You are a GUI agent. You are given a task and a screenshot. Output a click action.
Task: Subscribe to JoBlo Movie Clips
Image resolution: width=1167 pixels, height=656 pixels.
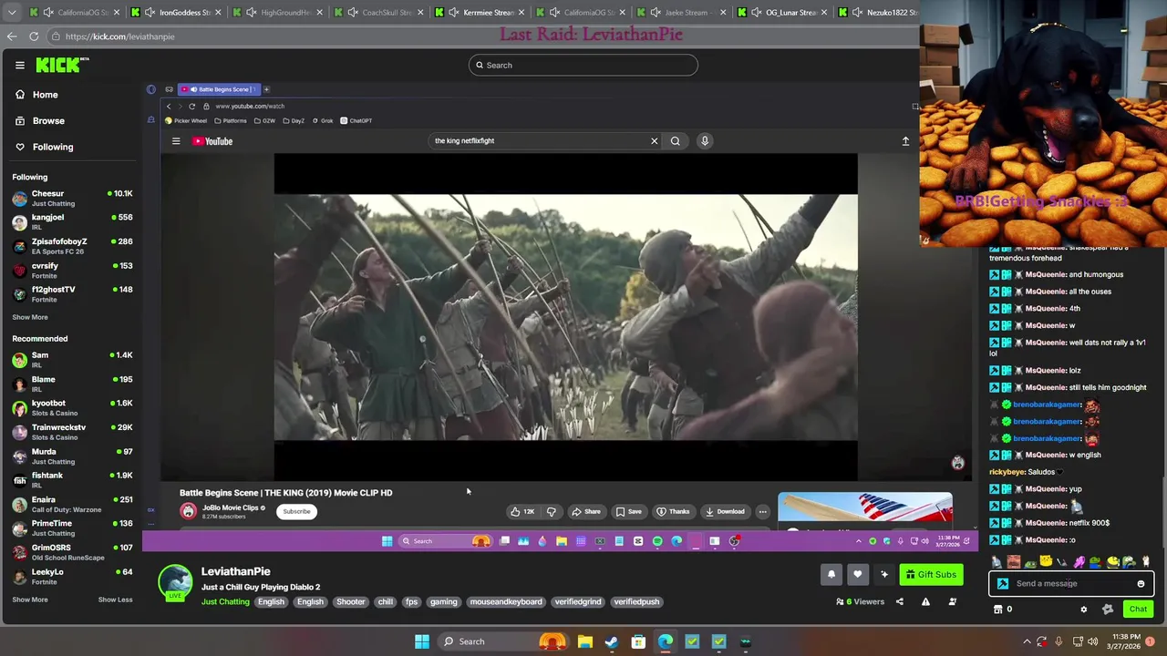pyautogui.click(x=296, y=511)
